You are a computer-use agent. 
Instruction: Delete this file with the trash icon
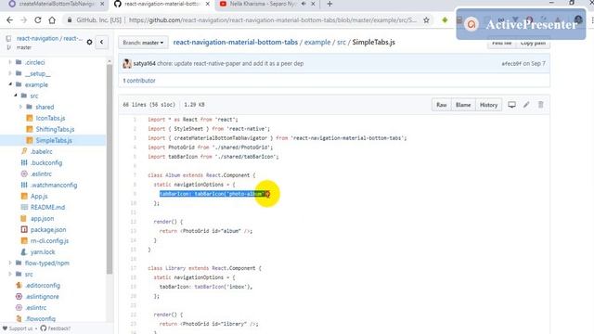point(540,105)
